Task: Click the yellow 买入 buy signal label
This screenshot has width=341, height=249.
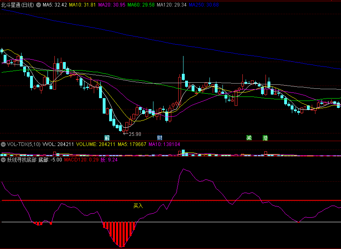Action: click(x=138, y=206)
